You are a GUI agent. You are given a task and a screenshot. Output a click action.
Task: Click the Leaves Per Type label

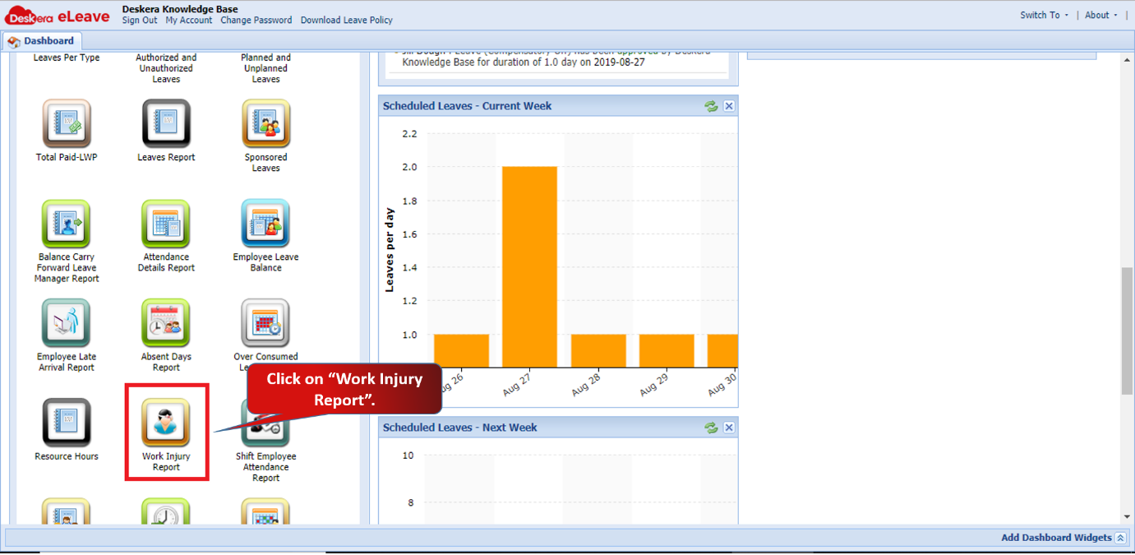click(x=67, y=58)
